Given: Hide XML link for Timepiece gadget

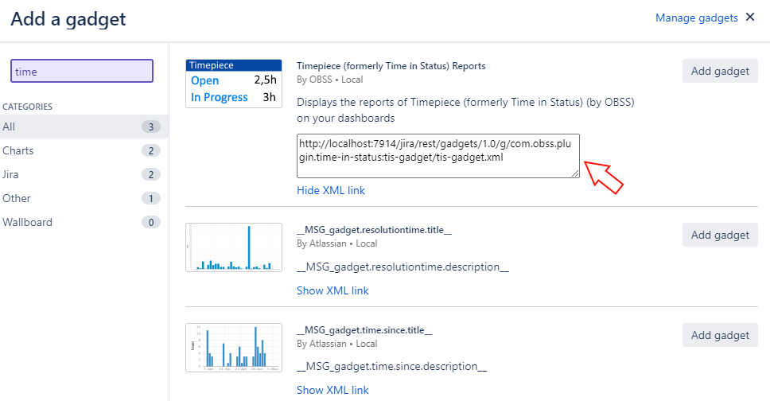Looking at the screenshot, I should (x=330, y=190).
